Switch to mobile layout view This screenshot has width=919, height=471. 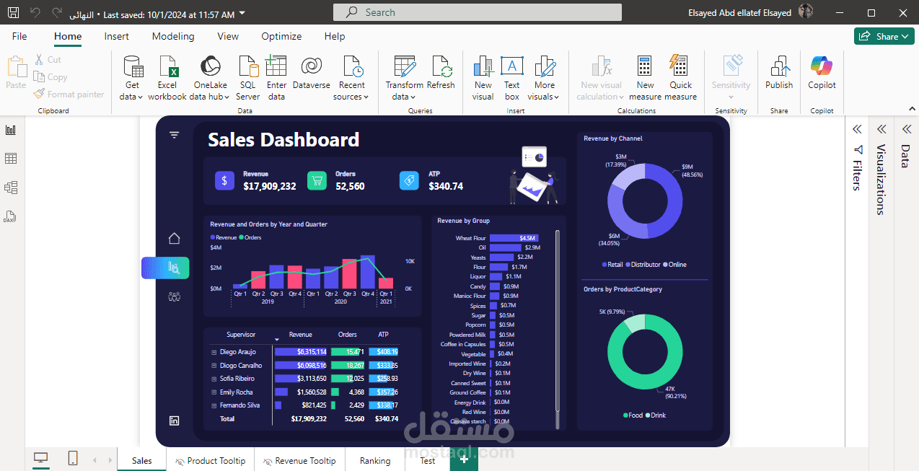click(73, 459)
